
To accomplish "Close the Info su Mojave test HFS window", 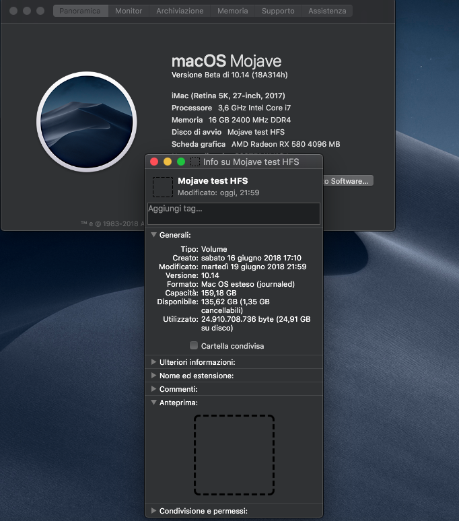I will [x=154, y=162].
